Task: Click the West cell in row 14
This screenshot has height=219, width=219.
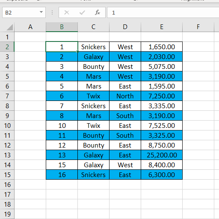Action: tap(125, 165)
